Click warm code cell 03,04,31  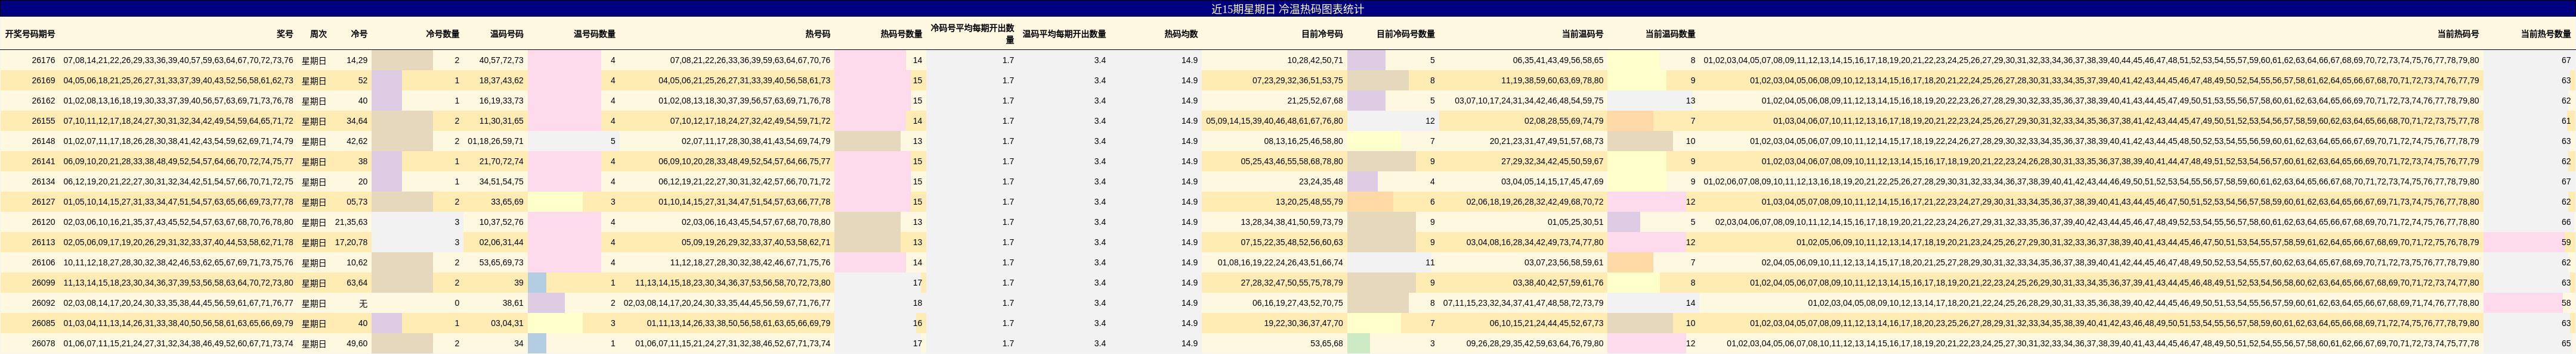click(507, 324)
